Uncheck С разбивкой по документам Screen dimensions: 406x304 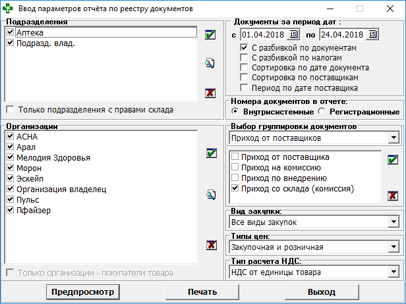[x=244, y=47]
